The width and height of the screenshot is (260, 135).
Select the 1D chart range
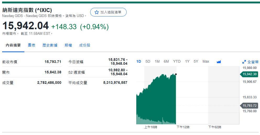click(x=139, y=61)
